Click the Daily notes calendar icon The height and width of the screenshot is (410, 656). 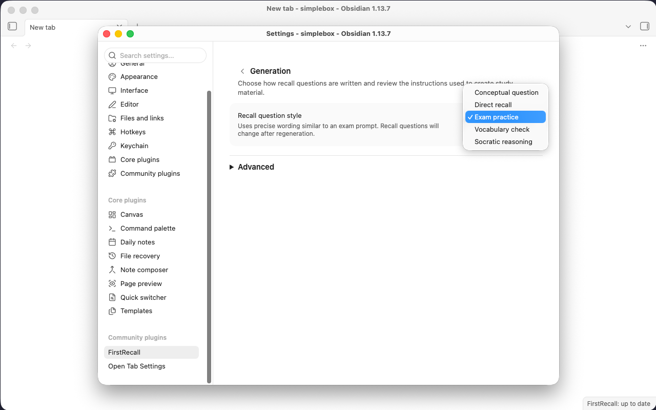pos(112,242)
